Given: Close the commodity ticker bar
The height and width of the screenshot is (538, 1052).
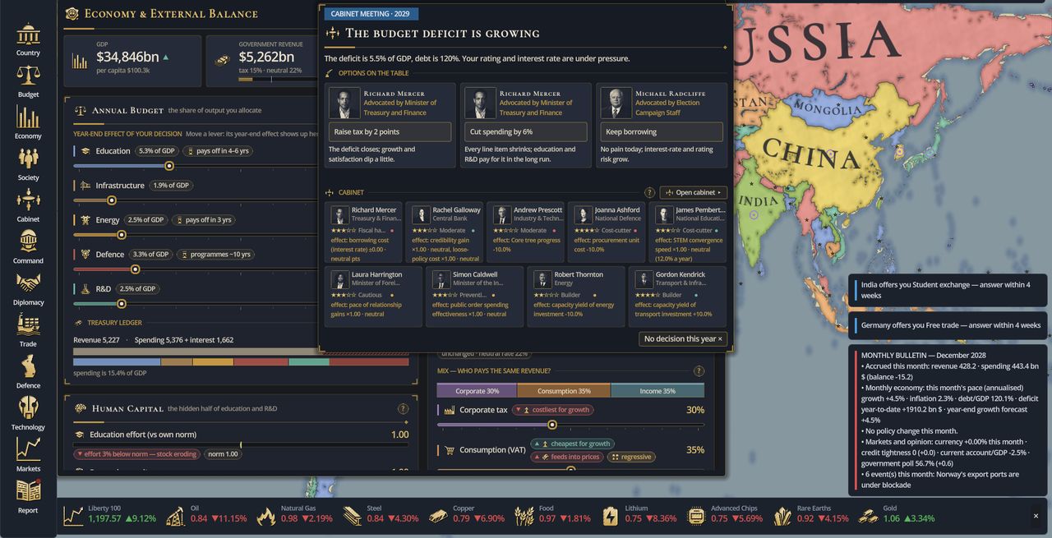Looking at the screenshot, I should coord(1036,516).
